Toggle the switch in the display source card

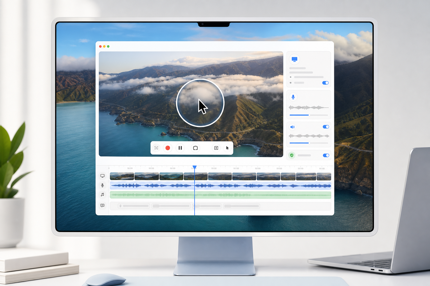click(x=325, y=83)
